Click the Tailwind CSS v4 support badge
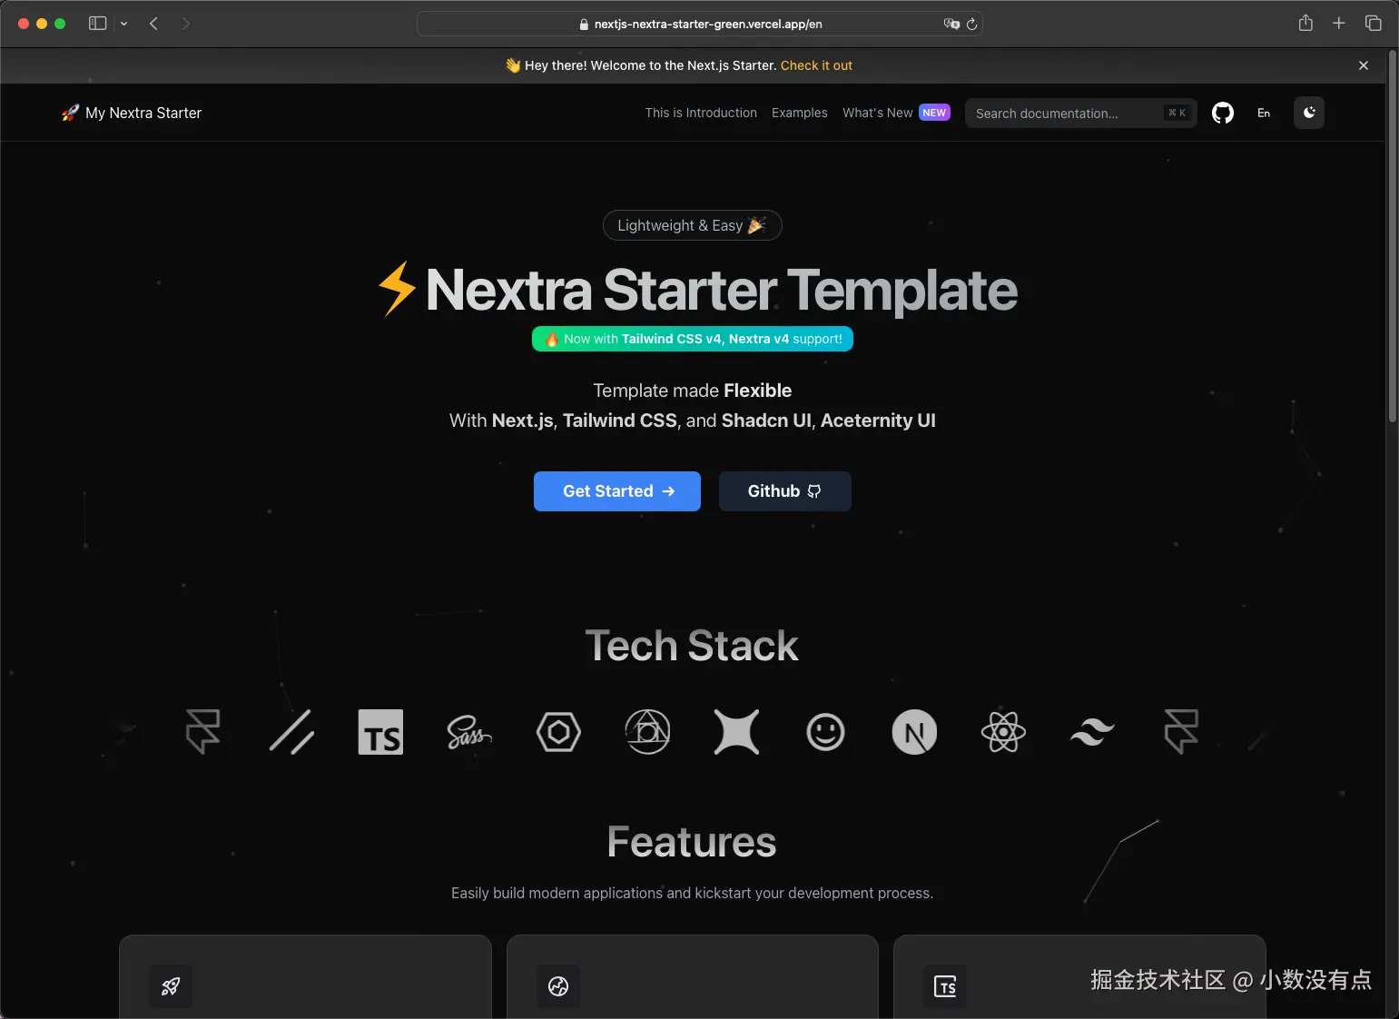This screenshot has width=1399, height=1019. [693, 339]
